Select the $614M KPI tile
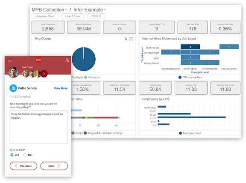Viewport: 246px width, 183px height. pos(84,27)
